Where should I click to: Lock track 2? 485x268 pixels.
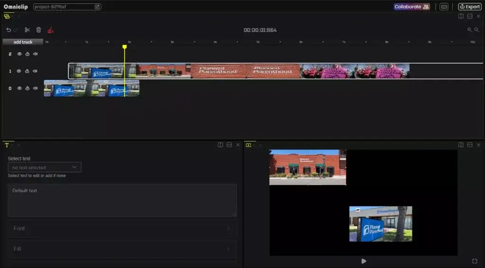click(x=27, y=54)
